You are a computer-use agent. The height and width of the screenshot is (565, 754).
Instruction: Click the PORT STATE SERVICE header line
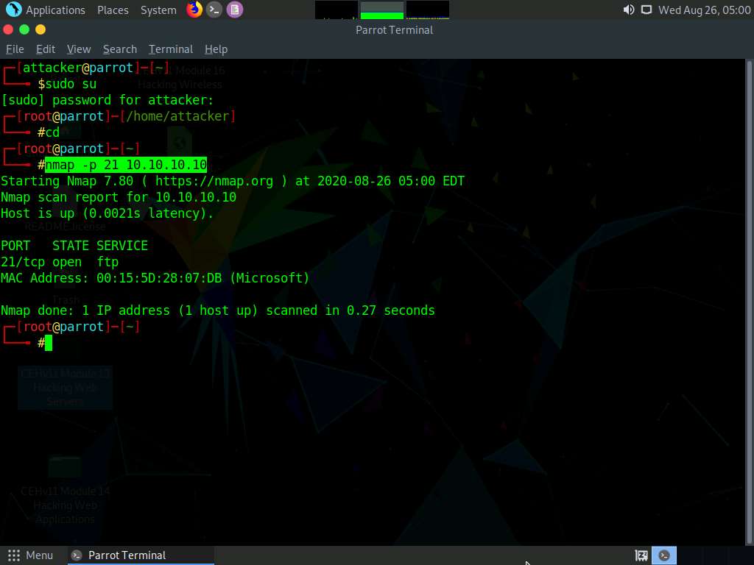pyautogui.click(x=74, y=246)
